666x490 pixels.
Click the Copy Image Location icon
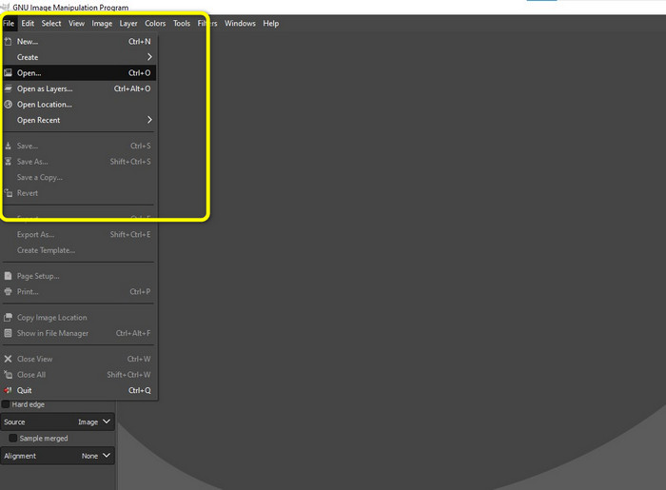coord(8,318)
